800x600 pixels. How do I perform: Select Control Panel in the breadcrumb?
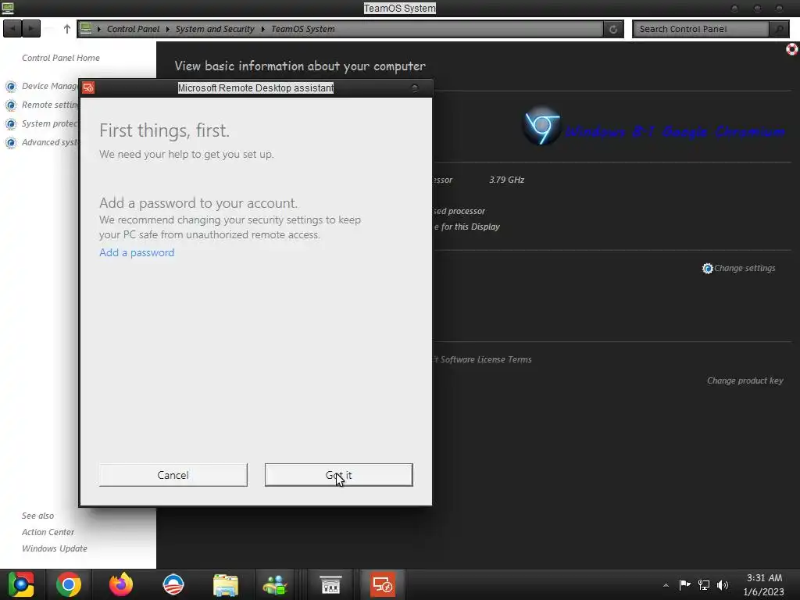click(133, 29)
